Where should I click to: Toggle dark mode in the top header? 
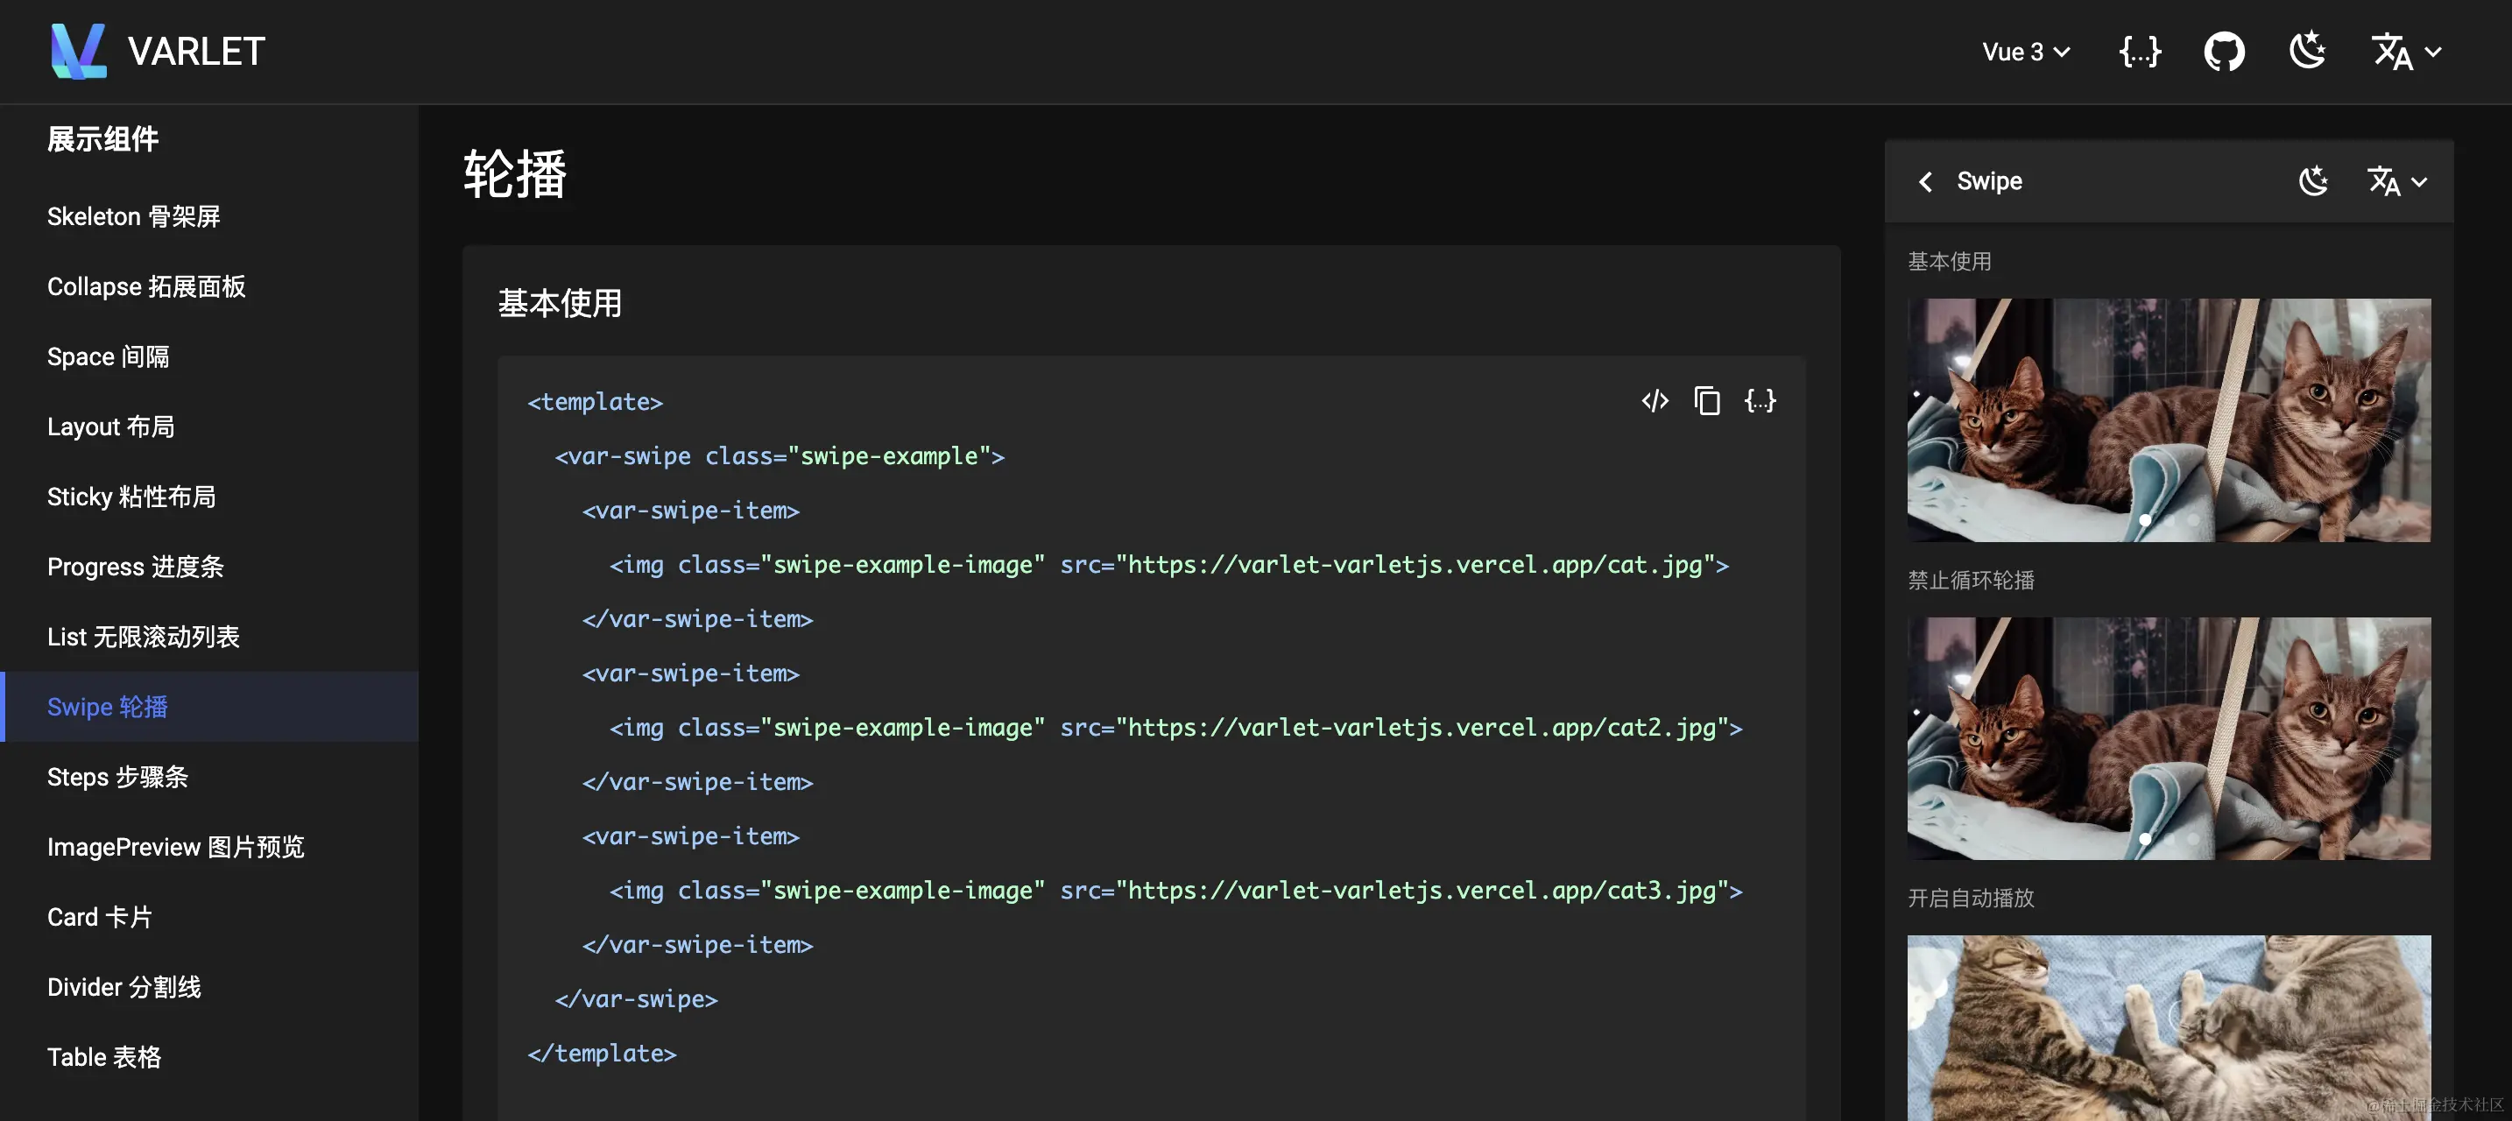coord(2308,51)
